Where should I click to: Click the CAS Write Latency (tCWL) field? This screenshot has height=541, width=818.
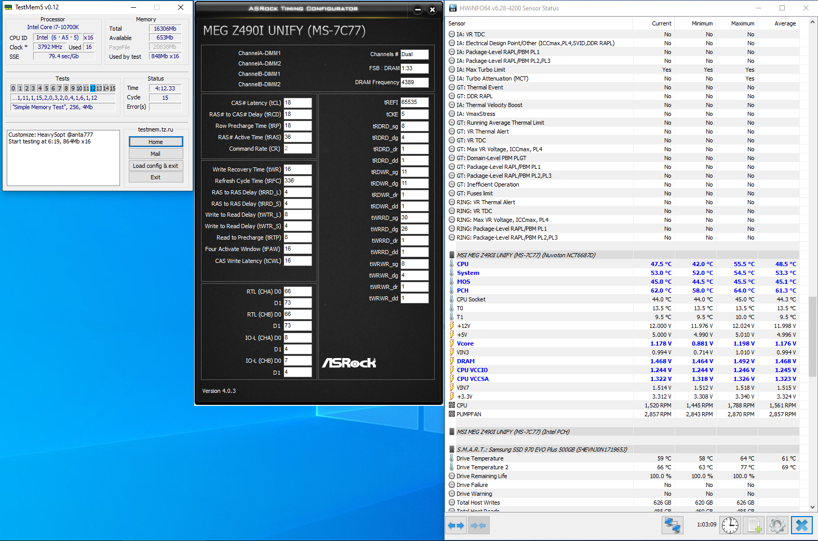tap(298, 261)
